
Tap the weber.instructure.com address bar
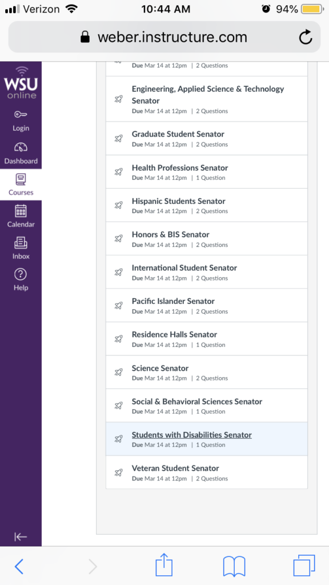pos(164,37)
